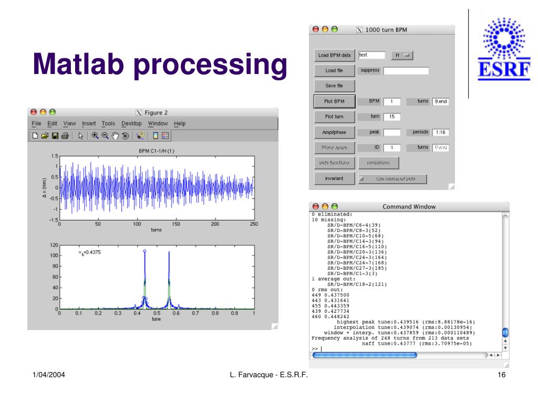
Task: Zoom the Command Window with green button
Action: [x=335, y=206]
